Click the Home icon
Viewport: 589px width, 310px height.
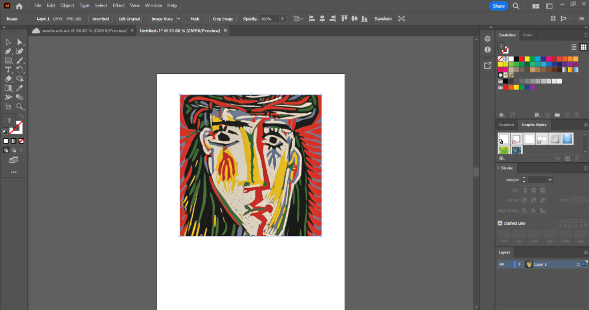point(19,6)
